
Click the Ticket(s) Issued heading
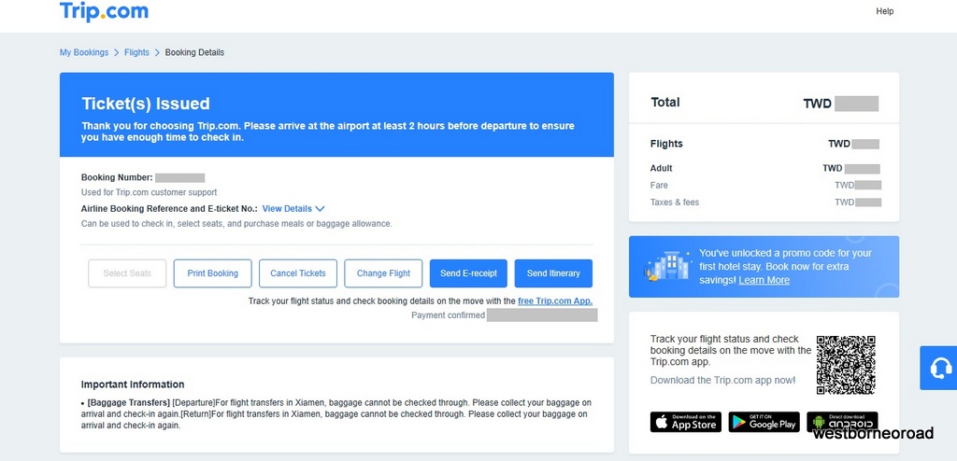pyautogui.click(x=146, y=104)
